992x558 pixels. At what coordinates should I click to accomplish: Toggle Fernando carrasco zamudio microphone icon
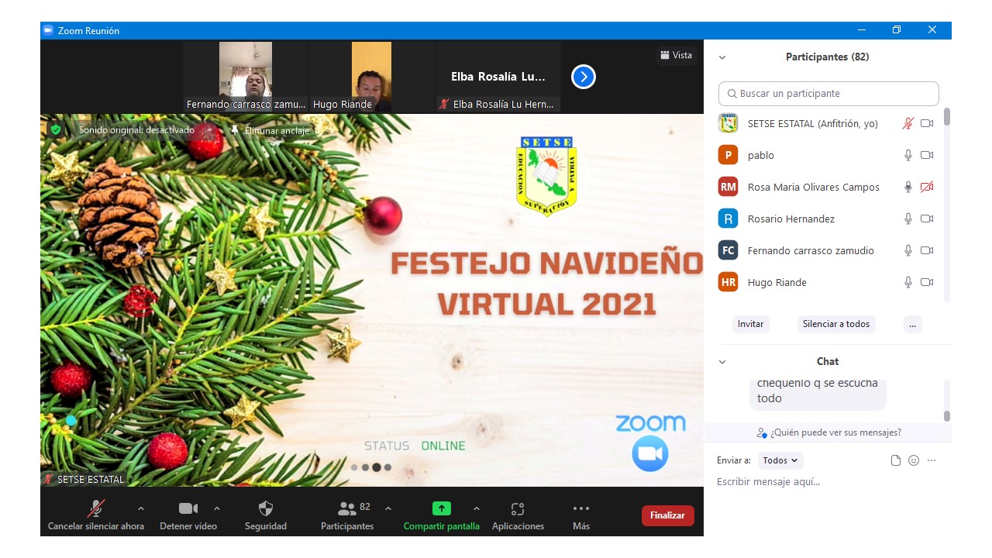pos(908,250)
